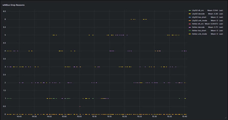
Task: Click the 15:00 time axis label
Action: click(x=64, y=116)
